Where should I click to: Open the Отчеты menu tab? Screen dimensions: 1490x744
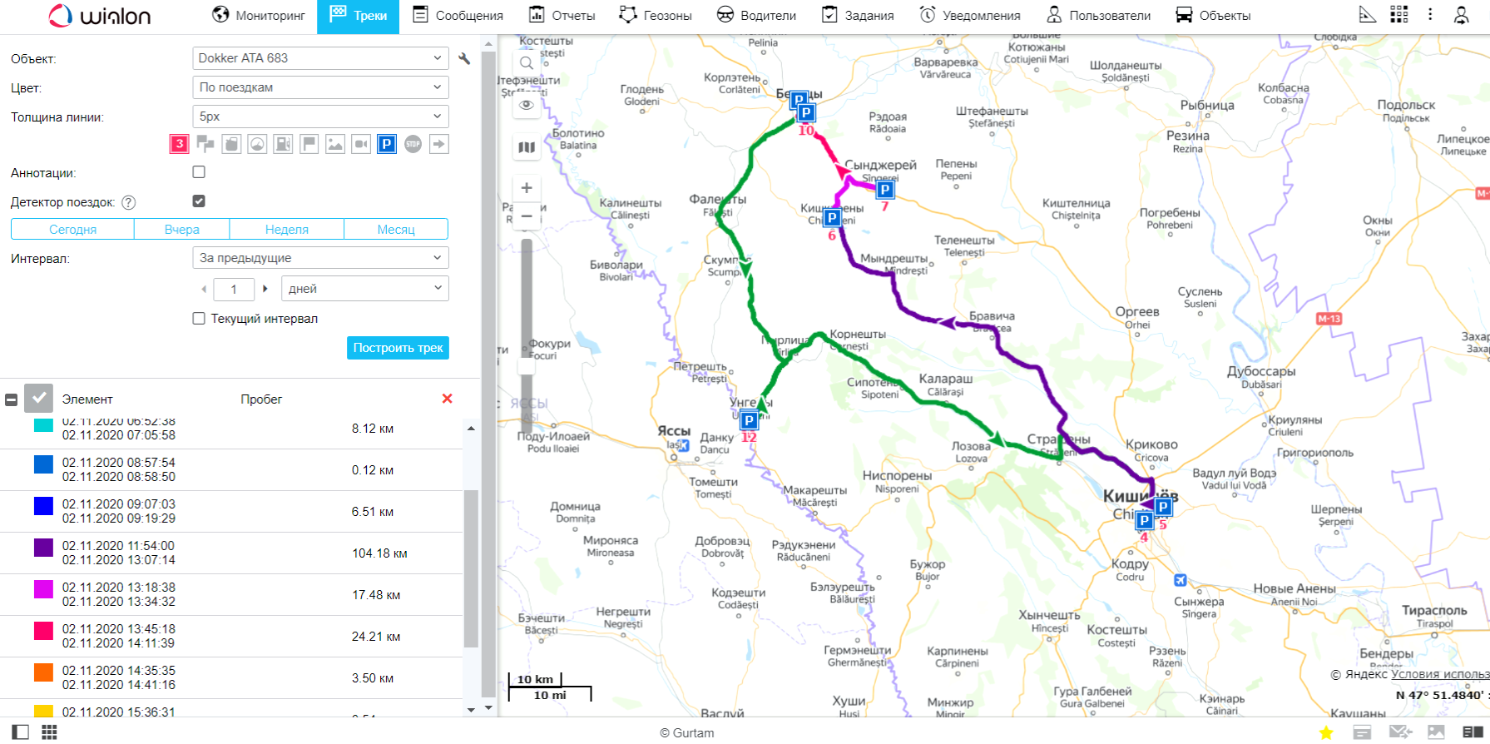[x=562, y=16]
